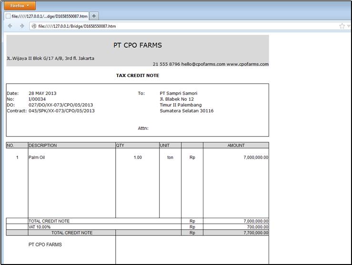Click the UNIT column header
Viewport: 352px width, 265px height.
(x=170, y=145)
